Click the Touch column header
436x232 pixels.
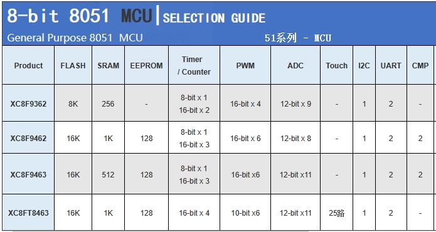coord(337,66)
